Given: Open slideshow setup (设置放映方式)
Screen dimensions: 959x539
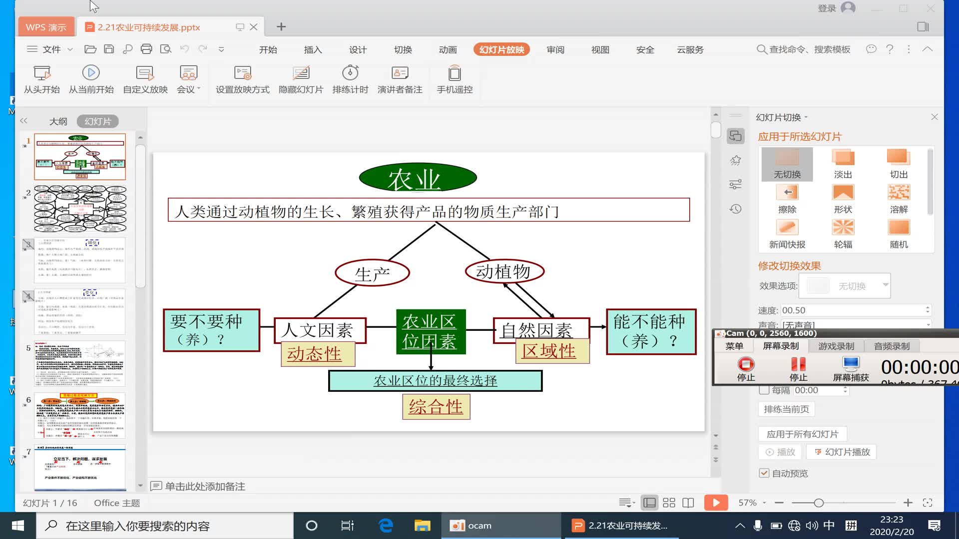Looking at the screenshot, I should point(243,80).
